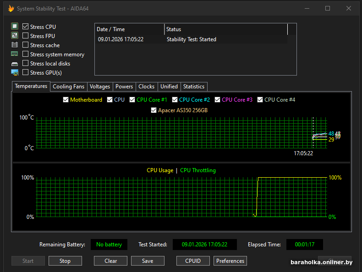
Task: Hide the Motherboard temperature line
Action: tap(65, 99)
